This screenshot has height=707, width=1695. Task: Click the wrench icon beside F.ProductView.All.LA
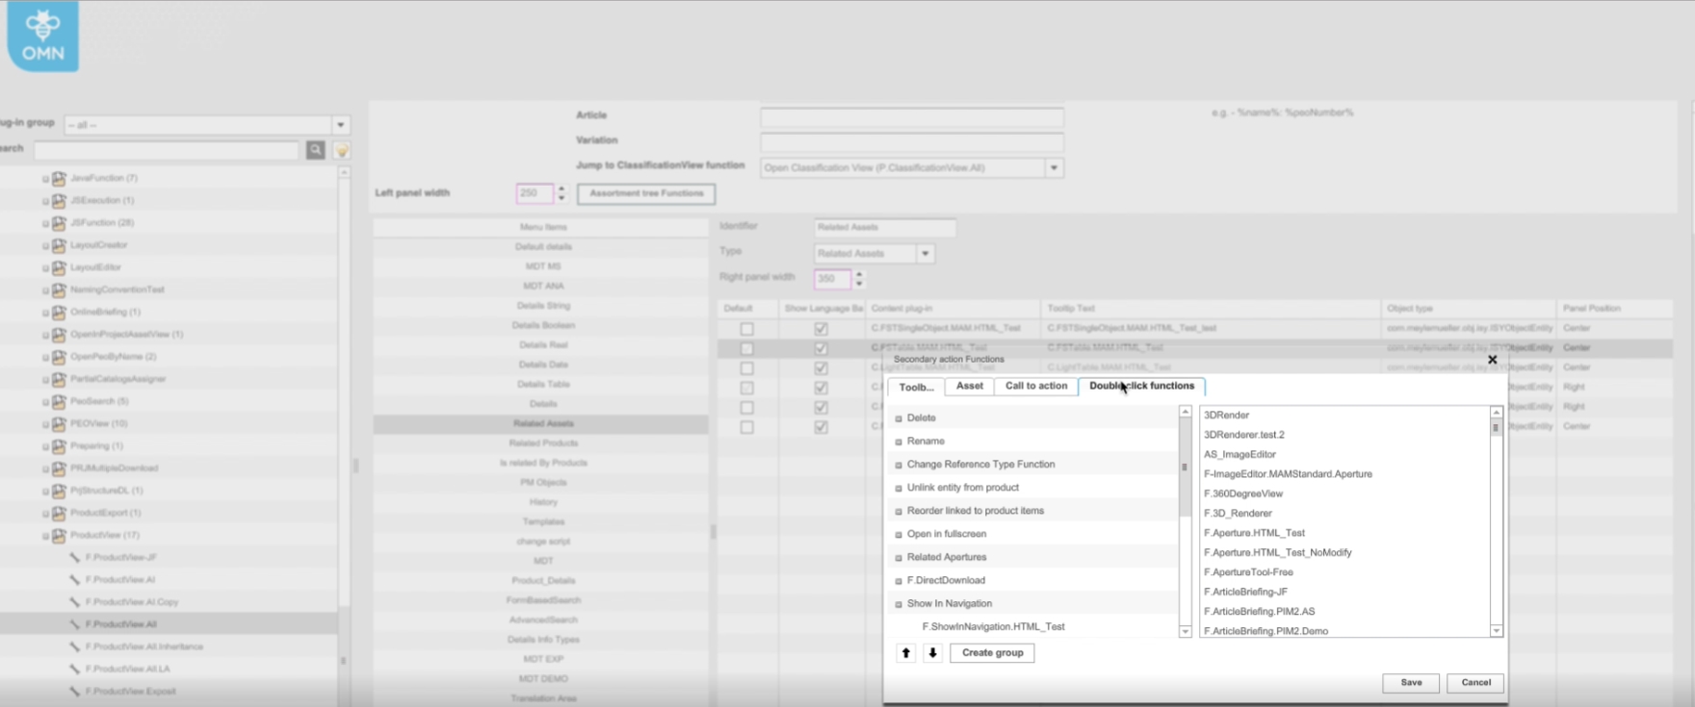75,669
